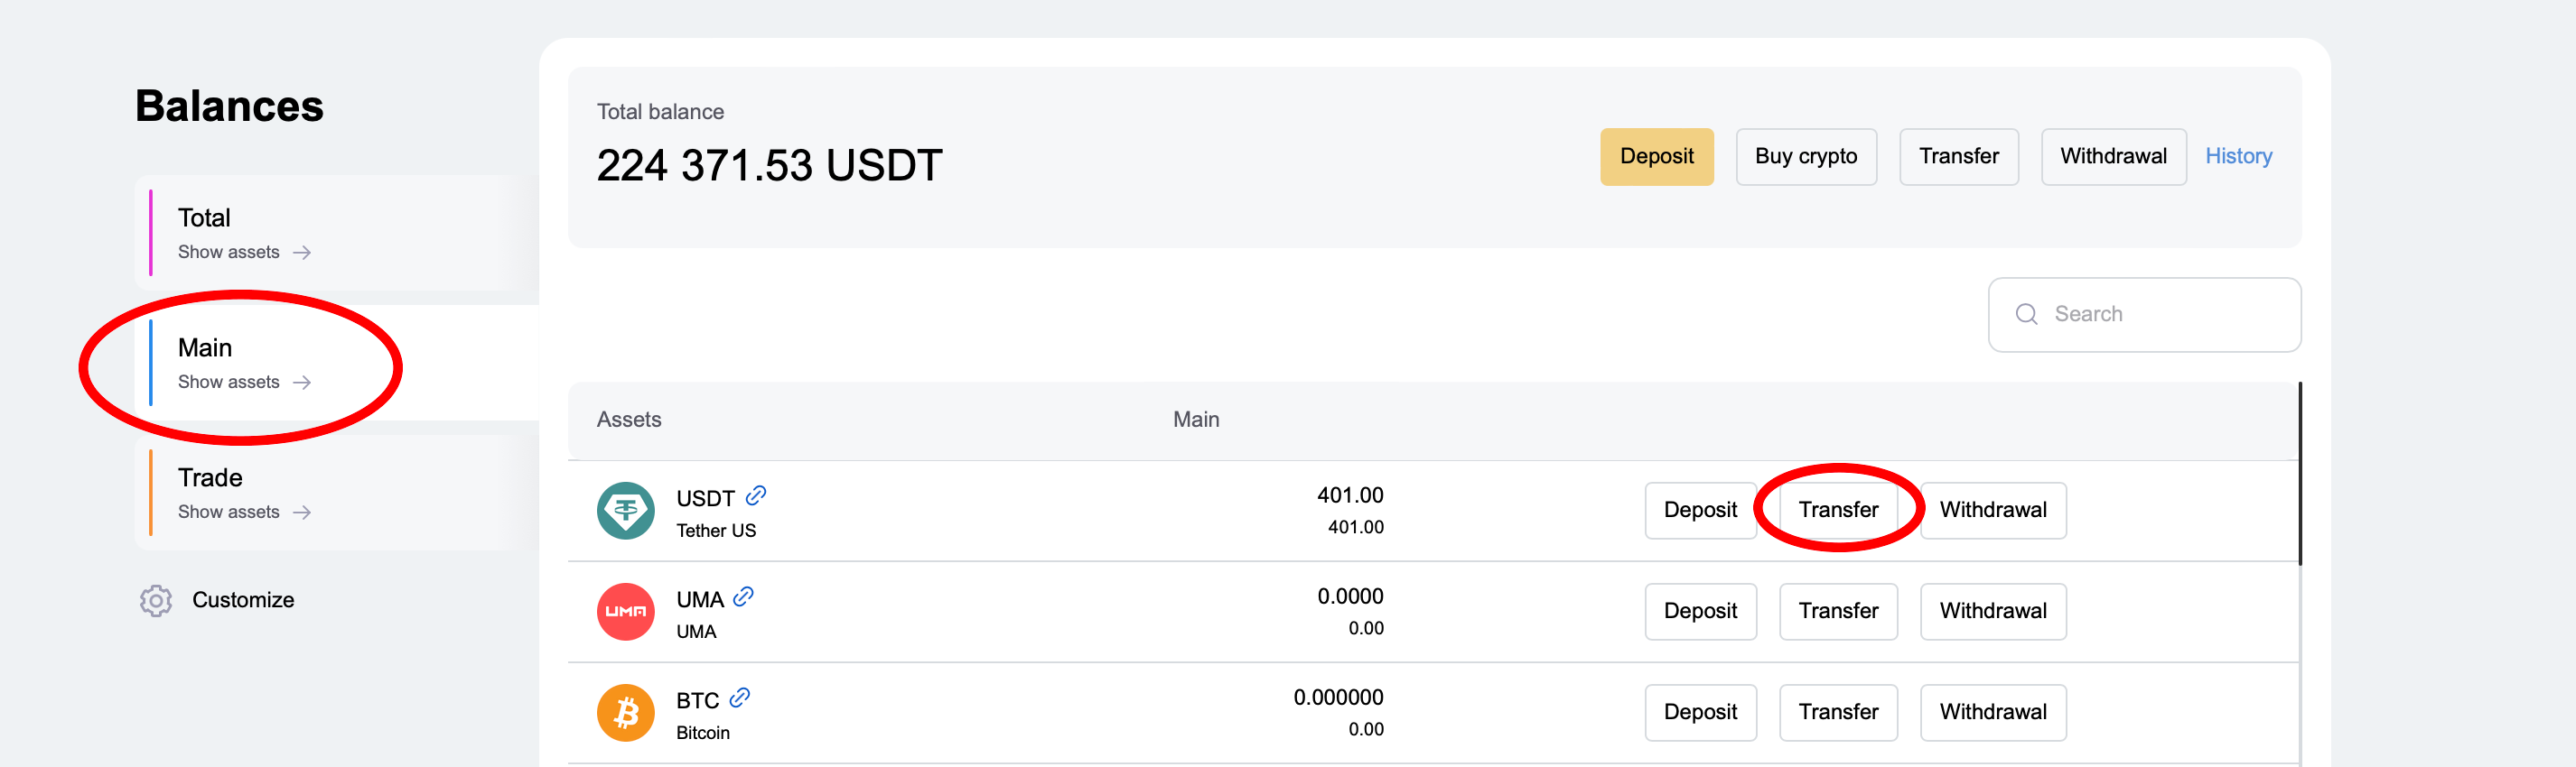Click the Bitcoin coin icon
The image size is (2576, 767).
coord(625,712)
